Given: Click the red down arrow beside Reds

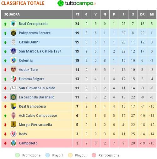Looking at the screenshot, I should tap(5, 134).
